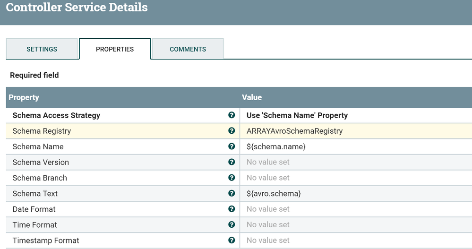Set a value for Schema Version
This screenshot has height=249, width=472.
point(268,162)
